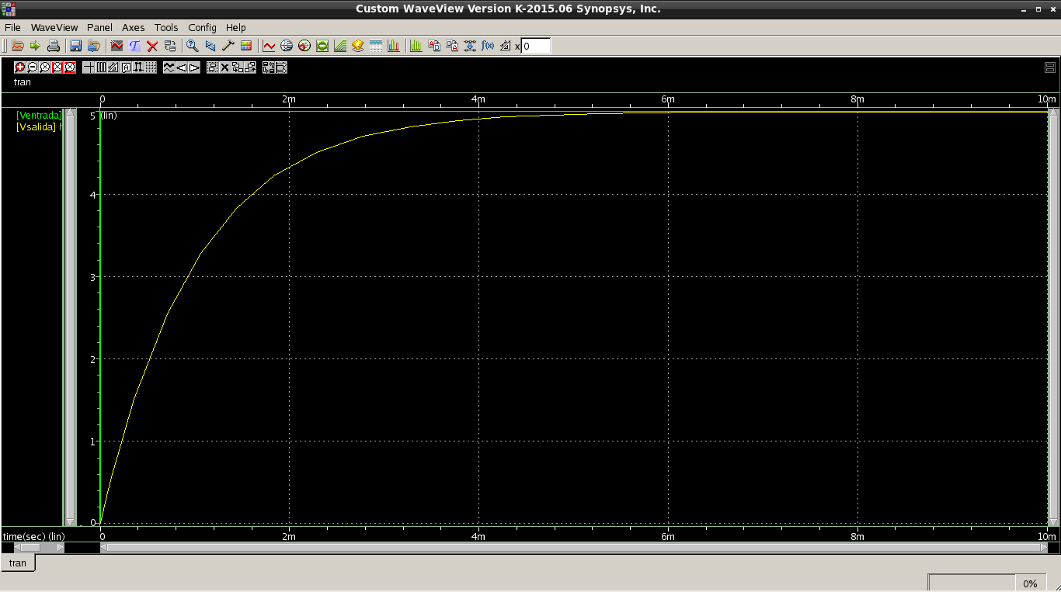Click the panel menu icon at top right

click(x=1049, y=68)
